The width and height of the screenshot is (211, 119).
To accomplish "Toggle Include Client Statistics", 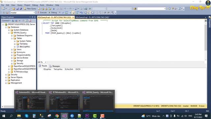I will point(81,13).
